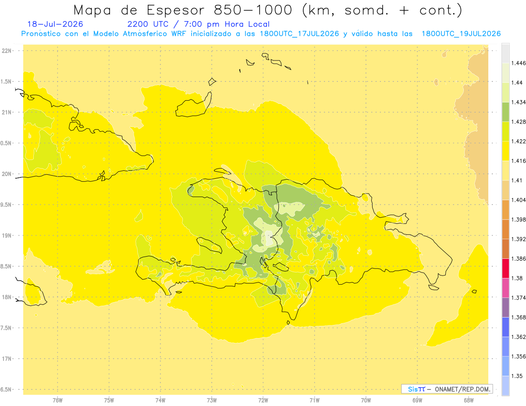Click the legend value 1.374
526x406 pixels.
tap(519, 298)
